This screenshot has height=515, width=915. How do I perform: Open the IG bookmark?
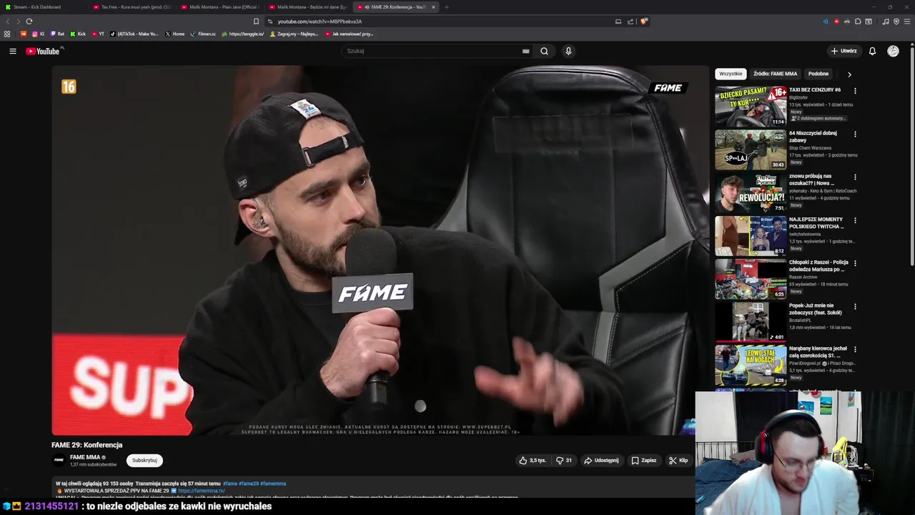pos(38,34)
